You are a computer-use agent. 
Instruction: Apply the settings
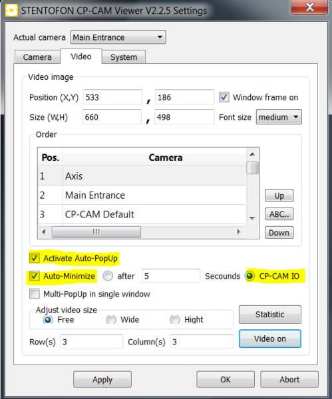[102, 380]
